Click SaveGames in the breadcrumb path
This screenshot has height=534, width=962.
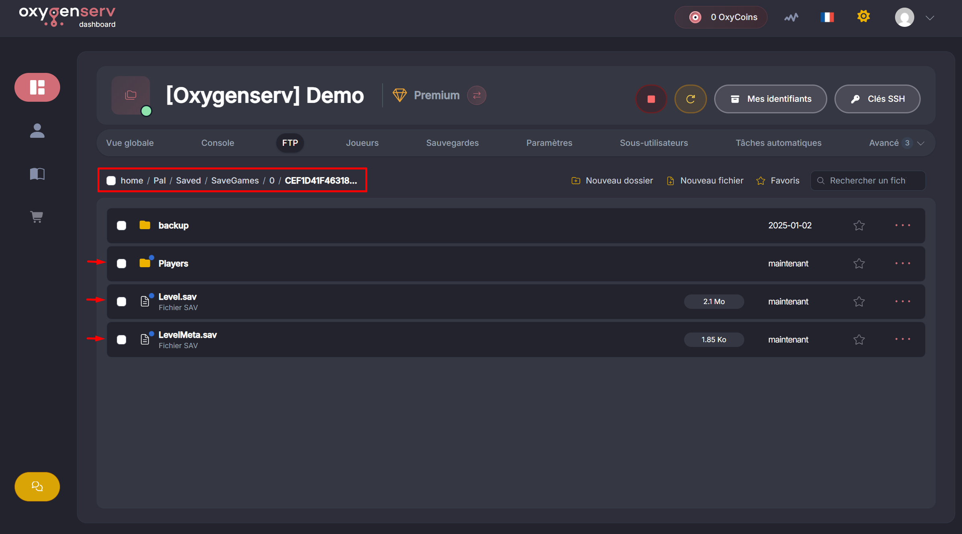[x=235, y=181]
